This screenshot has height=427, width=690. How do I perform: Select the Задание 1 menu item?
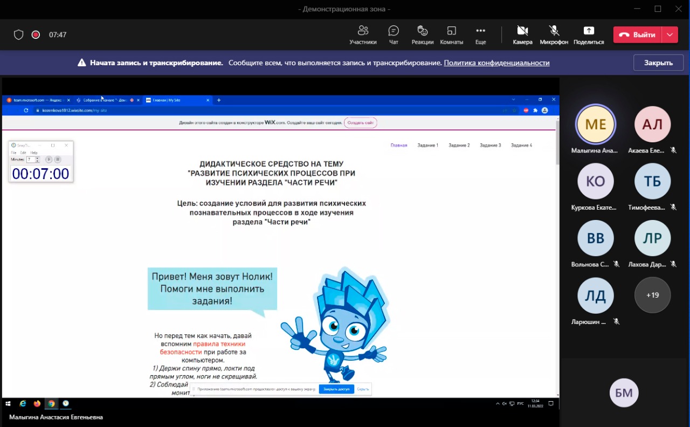pyautogui.click(x=429, y=146)
